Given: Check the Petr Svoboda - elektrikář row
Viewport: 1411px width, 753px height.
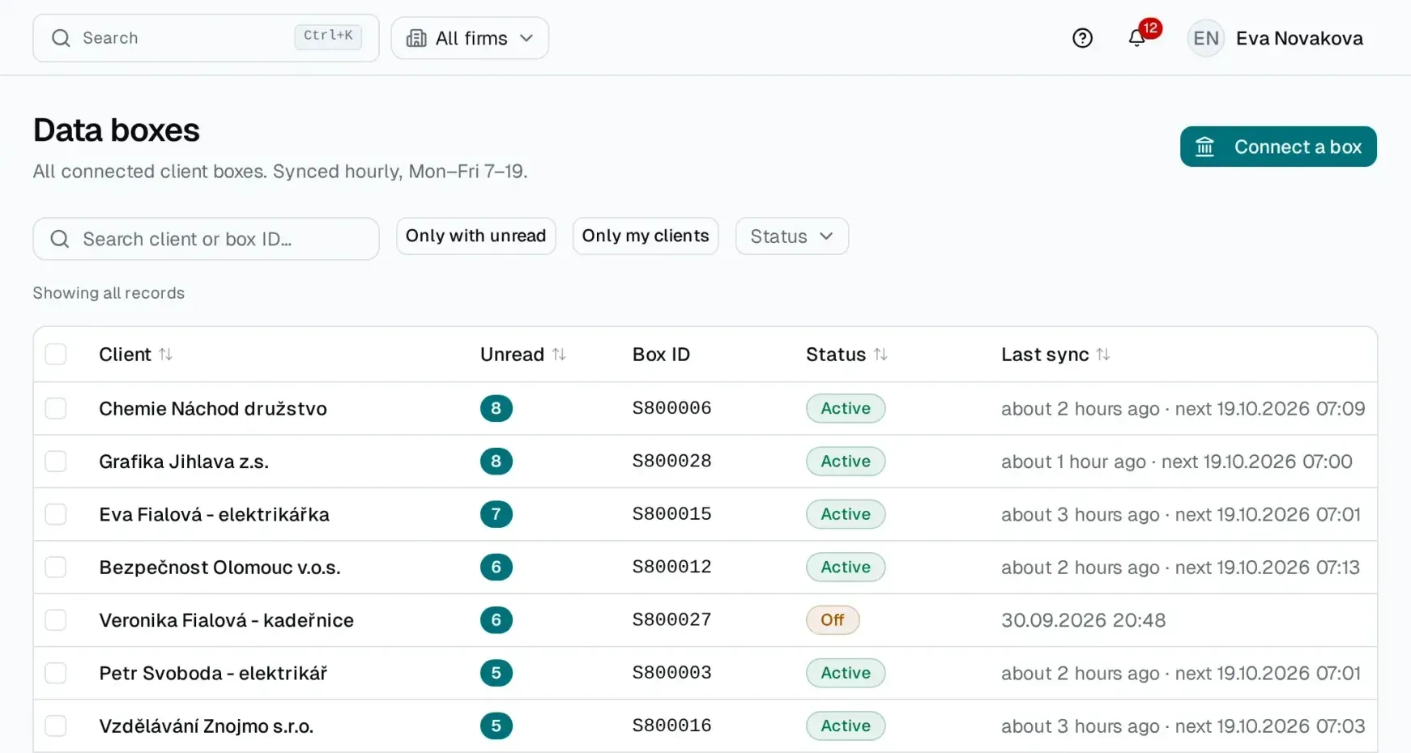Looking at the screenshot, I should pyautogui.click(x=56, y=673).
